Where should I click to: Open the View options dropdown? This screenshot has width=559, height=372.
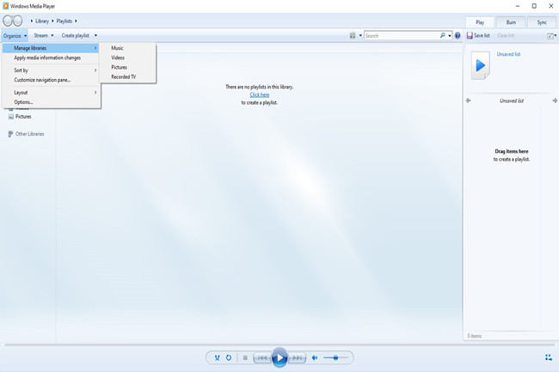point(354,35)
